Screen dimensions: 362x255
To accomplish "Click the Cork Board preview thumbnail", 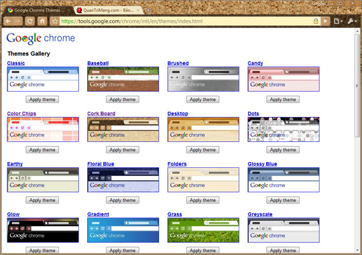I will (x=123, y=129).
